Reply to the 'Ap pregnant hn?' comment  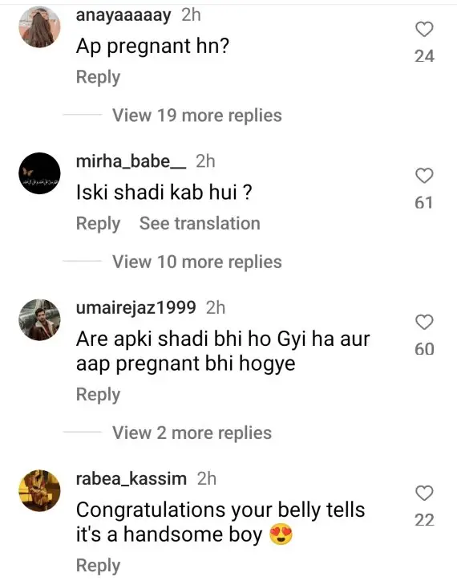click(98, 78)
